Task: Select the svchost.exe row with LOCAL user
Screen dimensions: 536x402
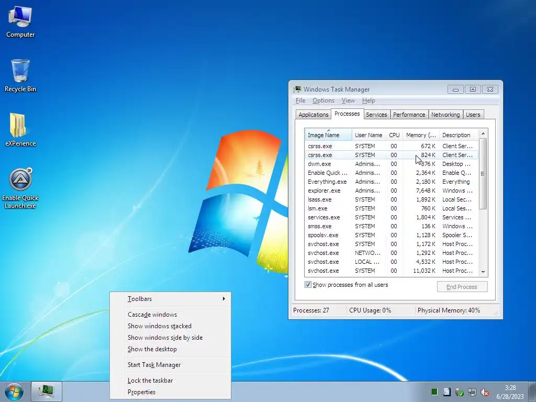Action: coord(392,262)
